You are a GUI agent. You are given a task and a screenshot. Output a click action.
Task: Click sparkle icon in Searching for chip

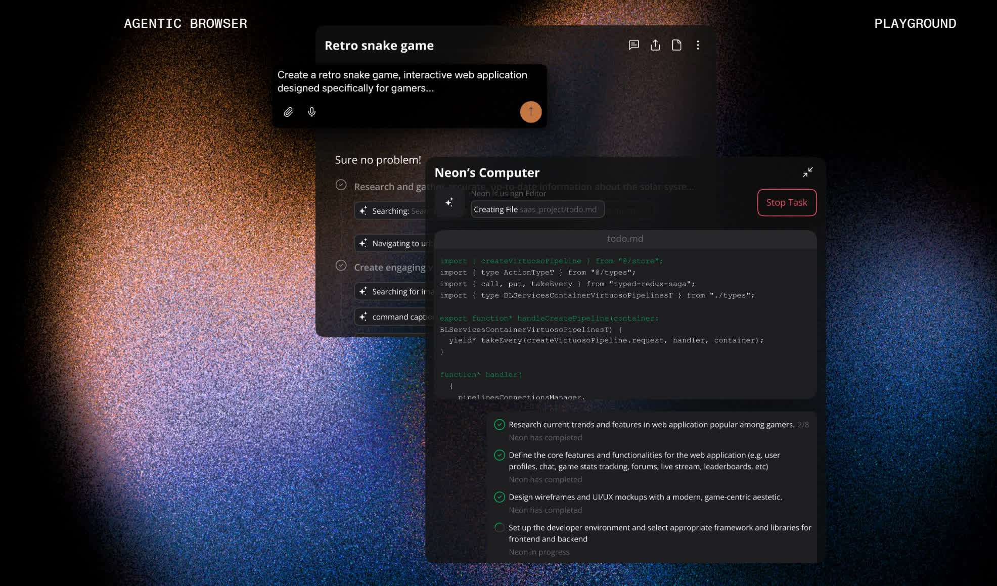pyautogui.click(x=363, y=291)
